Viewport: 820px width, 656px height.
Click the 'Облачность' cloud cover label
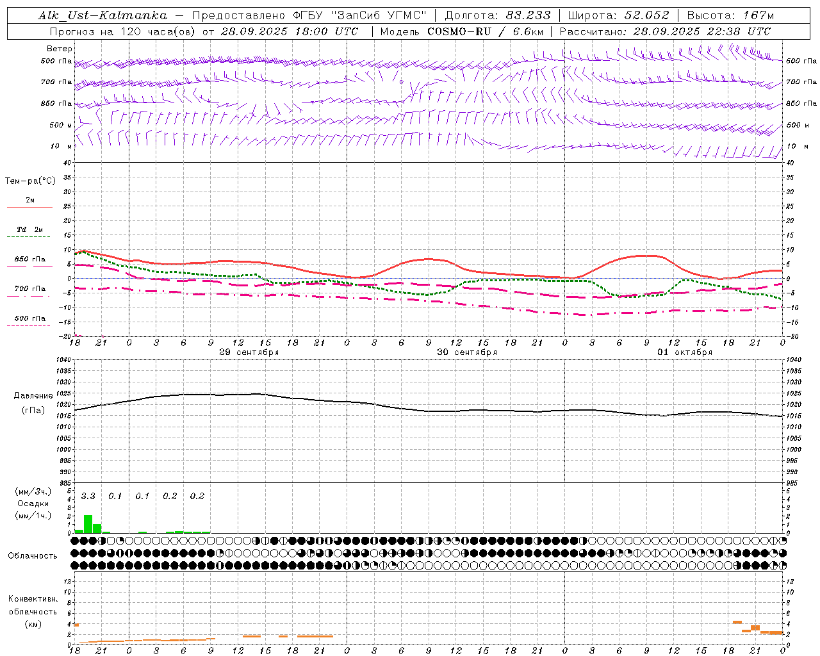pos(33,555)
